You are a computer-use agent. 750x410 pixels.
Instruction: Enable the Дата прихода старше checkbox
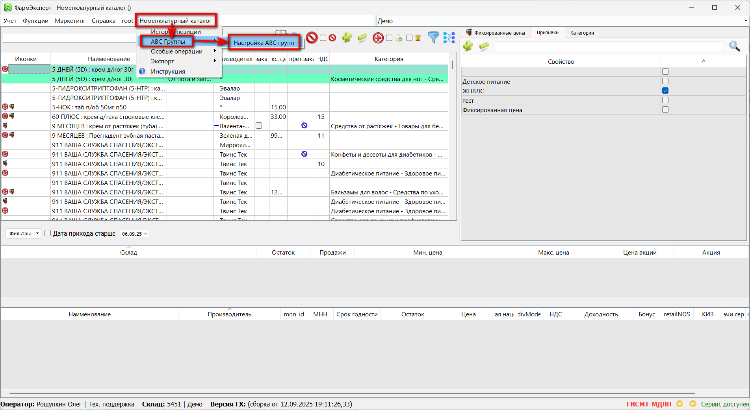pyautogui.click(x=48, y=233)
